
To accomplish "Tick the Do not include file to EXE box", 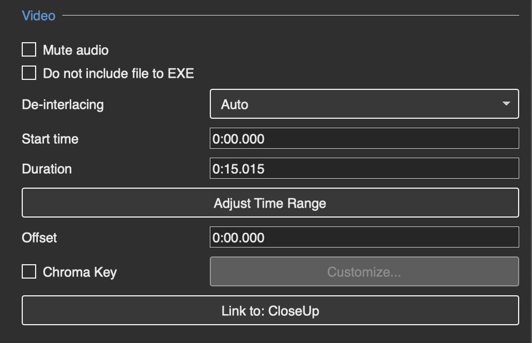I will (29, 73).
